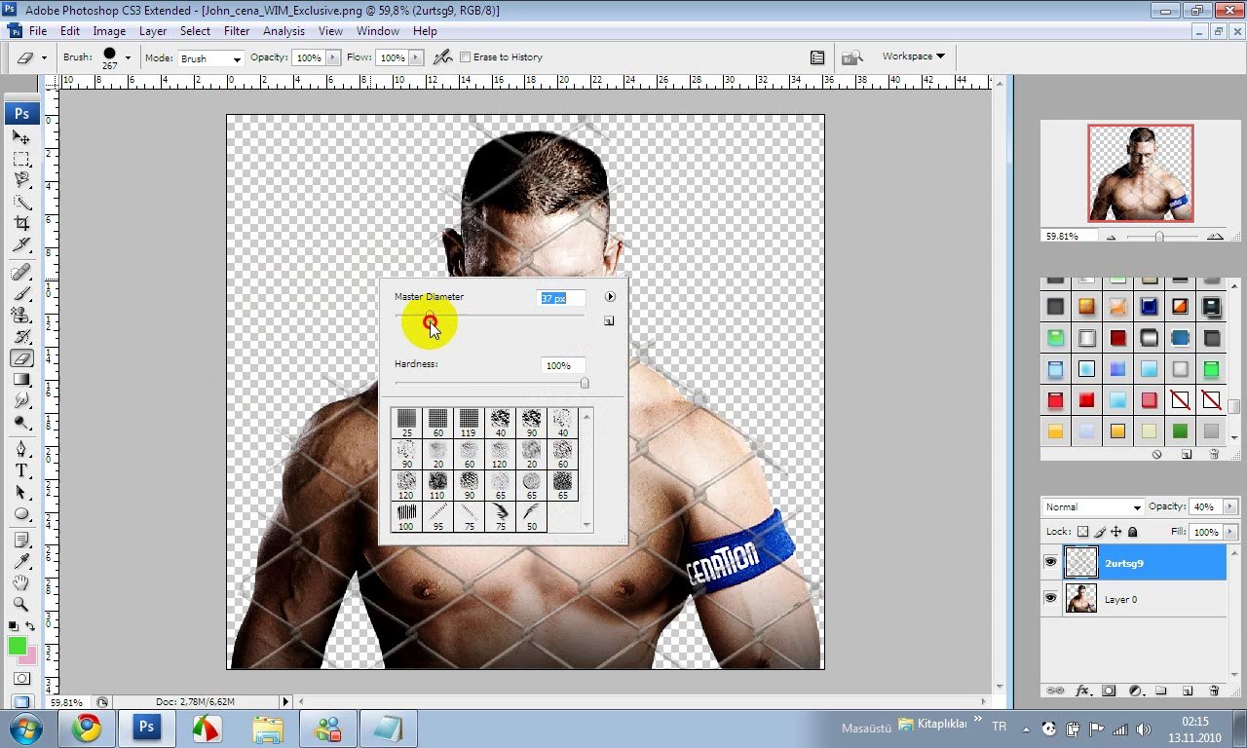Select the Hand tool
Image resolution: width=1247 pixels, height=748 pixels.
[21, 582]
